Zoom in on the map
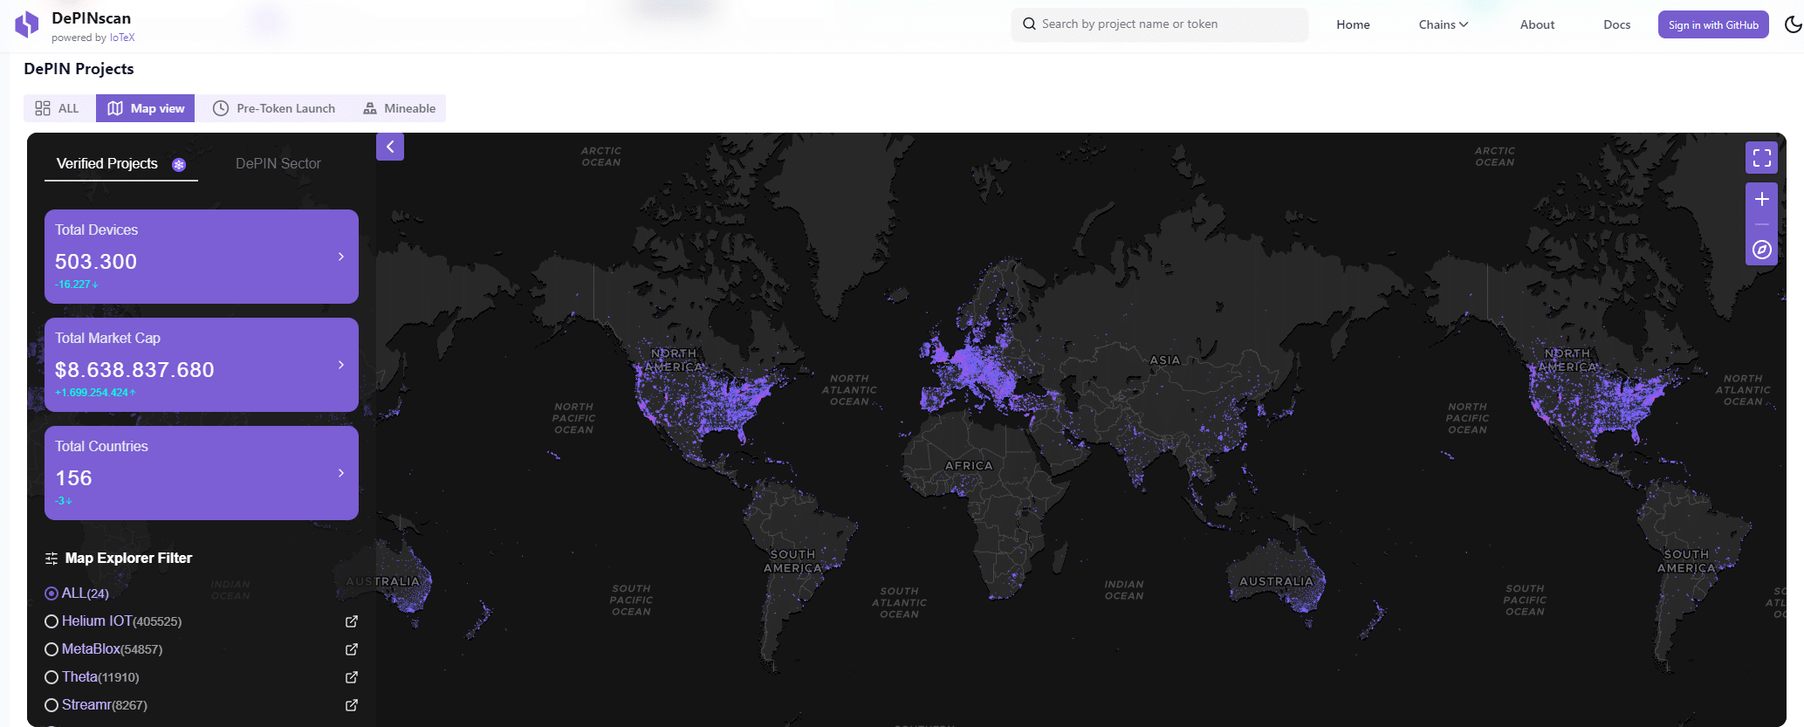 pos(1761,200)
